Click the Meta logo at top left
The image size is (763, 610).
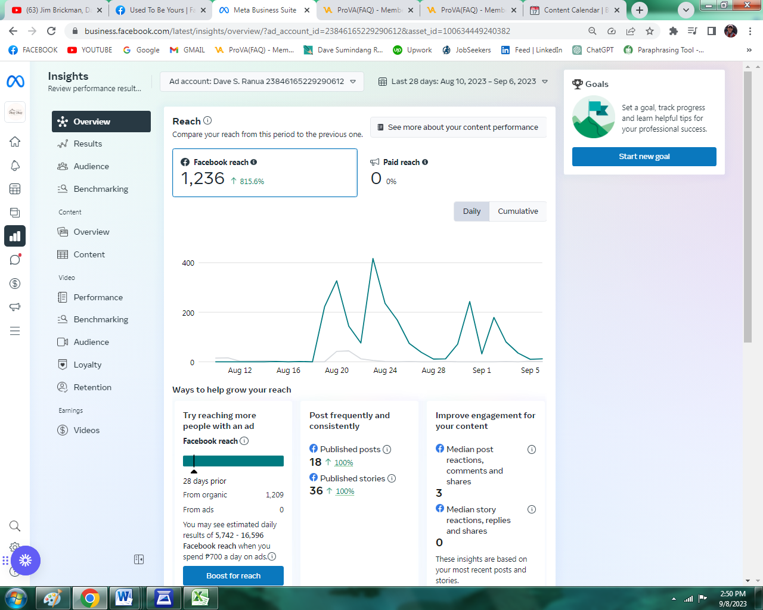[x=15, y=81]
